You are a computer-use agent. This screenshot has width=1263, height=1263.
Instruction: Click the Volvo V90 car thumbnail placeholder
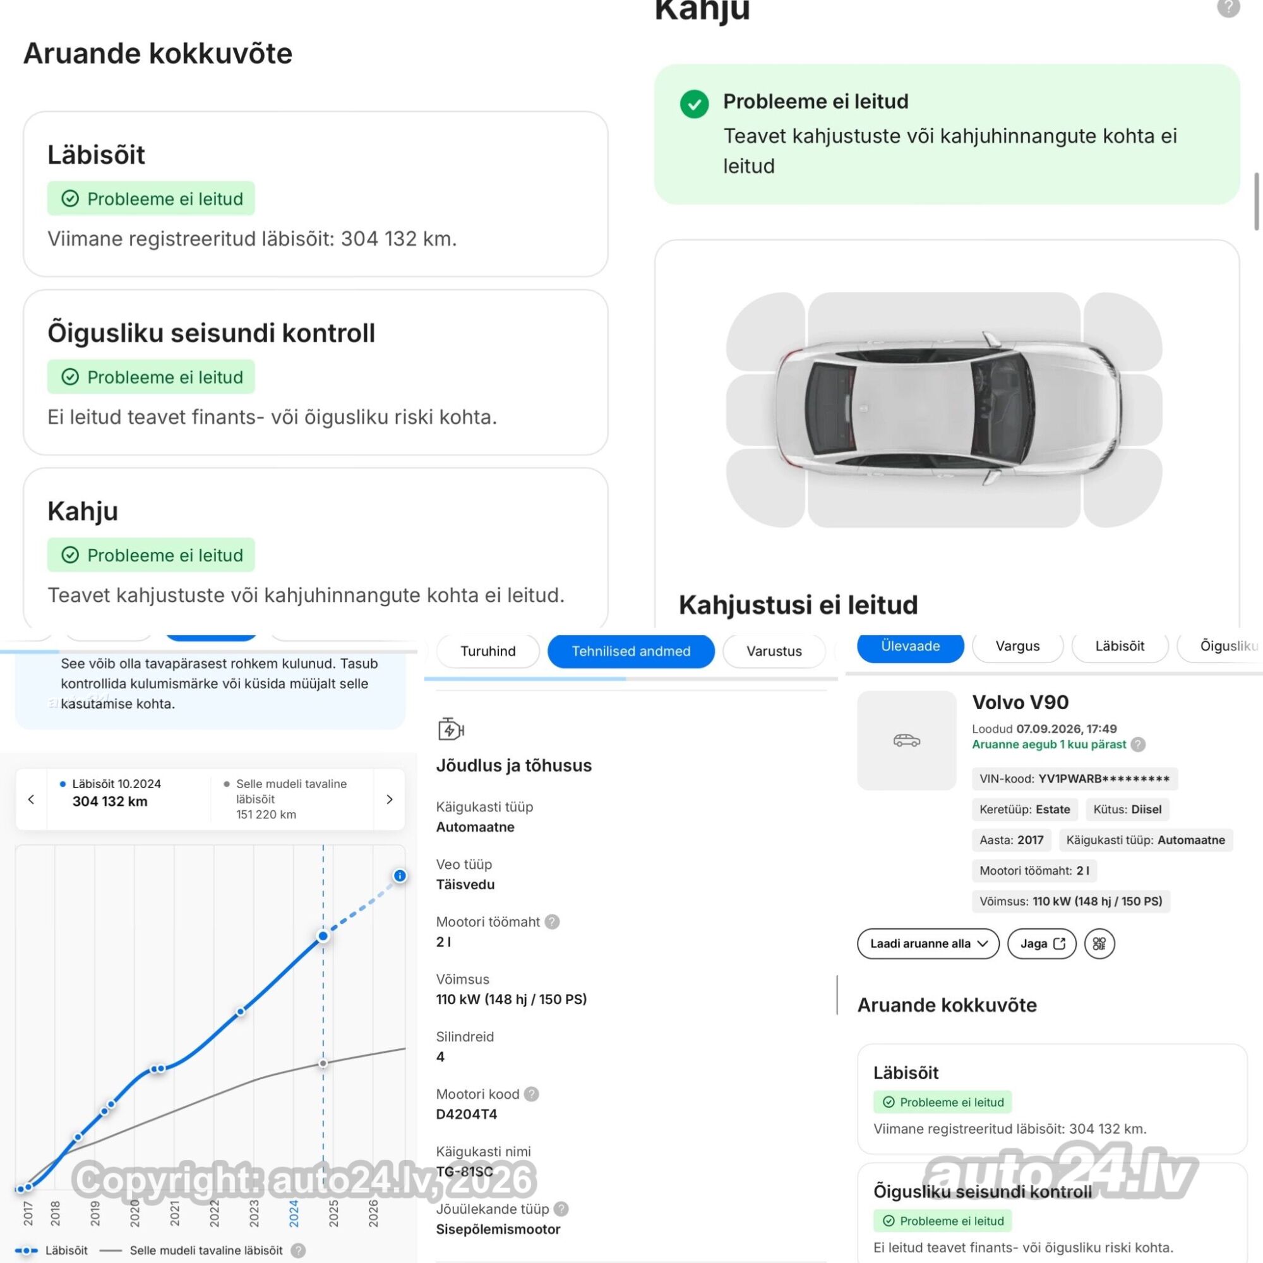[x=907, y=740]
